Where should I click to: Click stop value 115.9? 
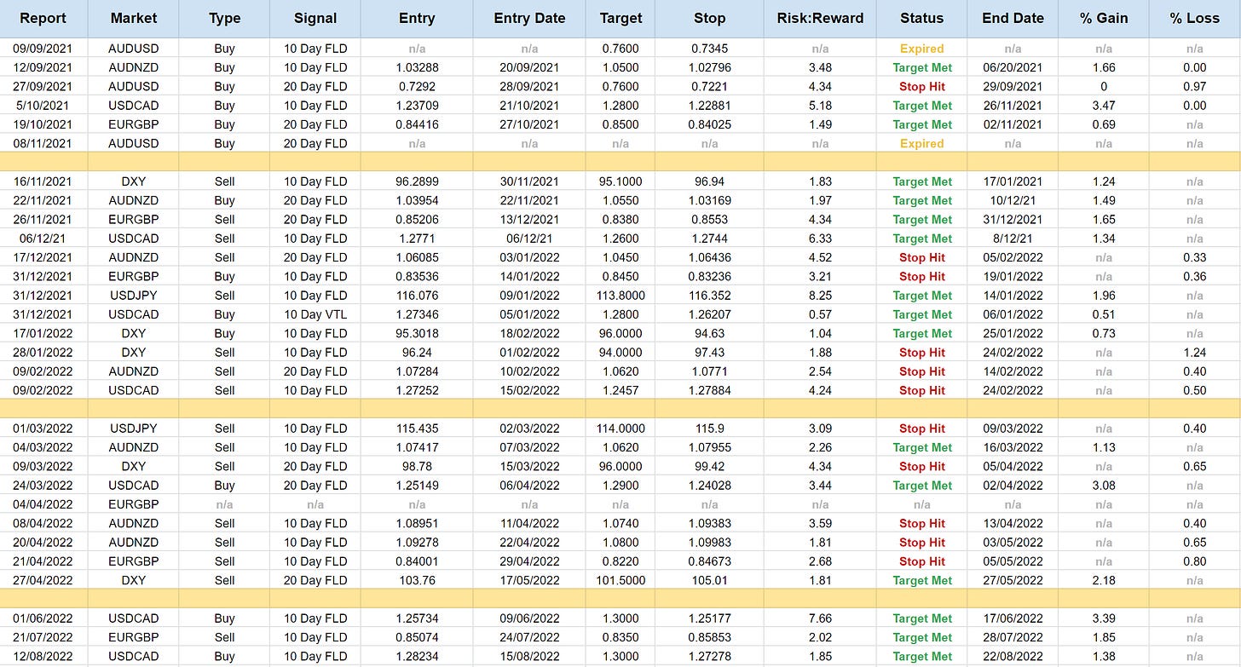click(709, 428)
